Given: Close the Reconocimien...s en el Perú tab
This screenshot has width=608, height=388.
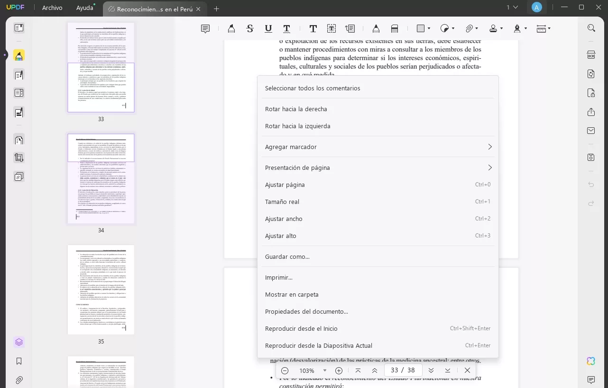Looking at the screenshot, I should pos(198,9).
